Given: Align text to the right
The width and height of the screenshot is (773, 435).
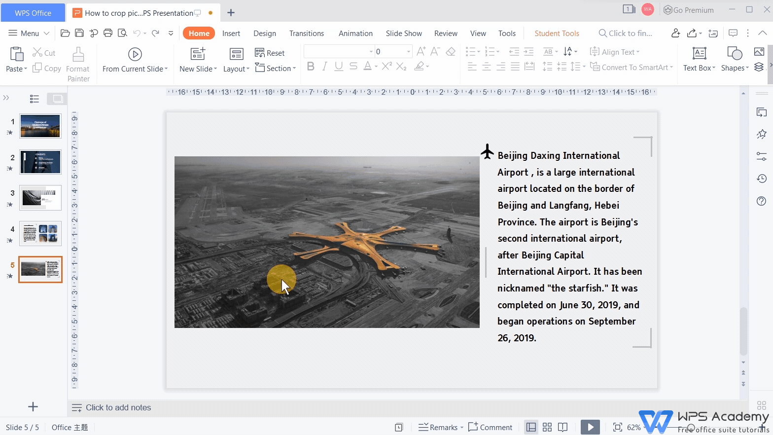Looking at the screenshot, I should (500, 66).
